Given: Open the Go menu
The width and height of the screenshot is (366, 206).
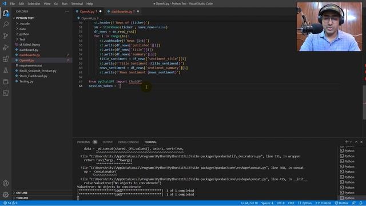Looking at the screenshot, I should point(56,4).
